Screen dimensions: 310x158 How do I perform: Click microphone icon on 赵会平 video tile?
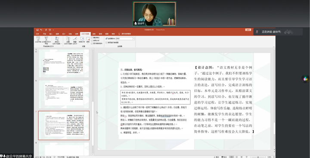click(136, 23)
